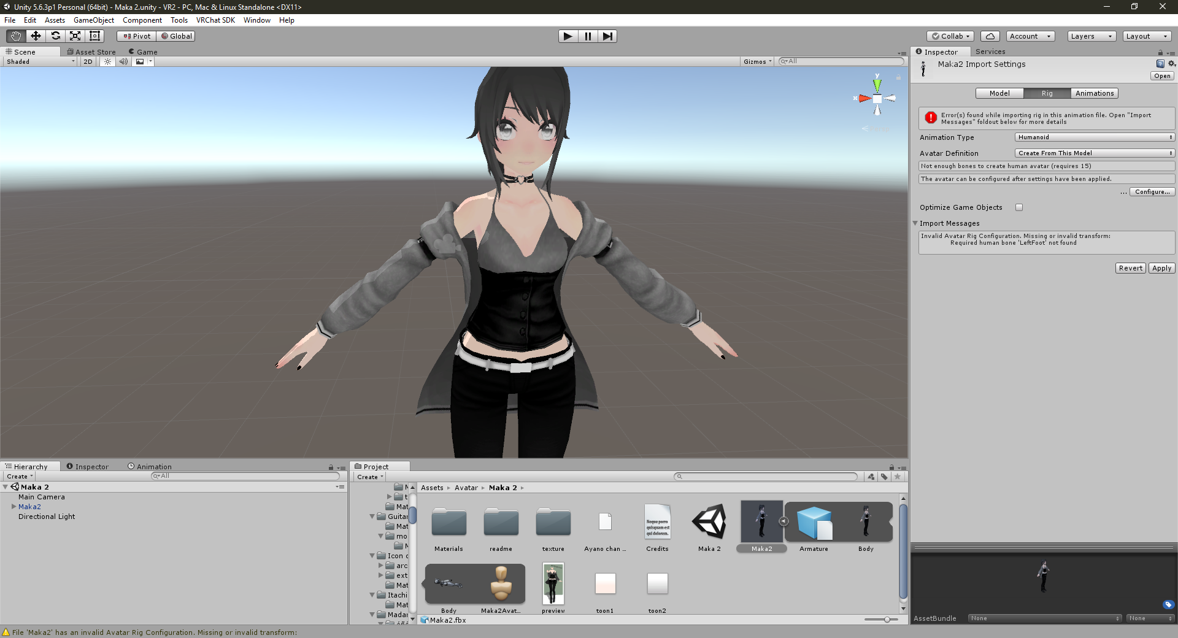Search by Type filter icon in Project
Viewport: 1178px width, 638px height.
tap(871, 477)
